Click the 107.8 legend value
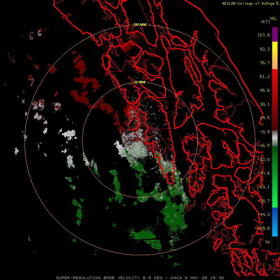The width and height of the screenshot is (280, 280). pos(264,35)
